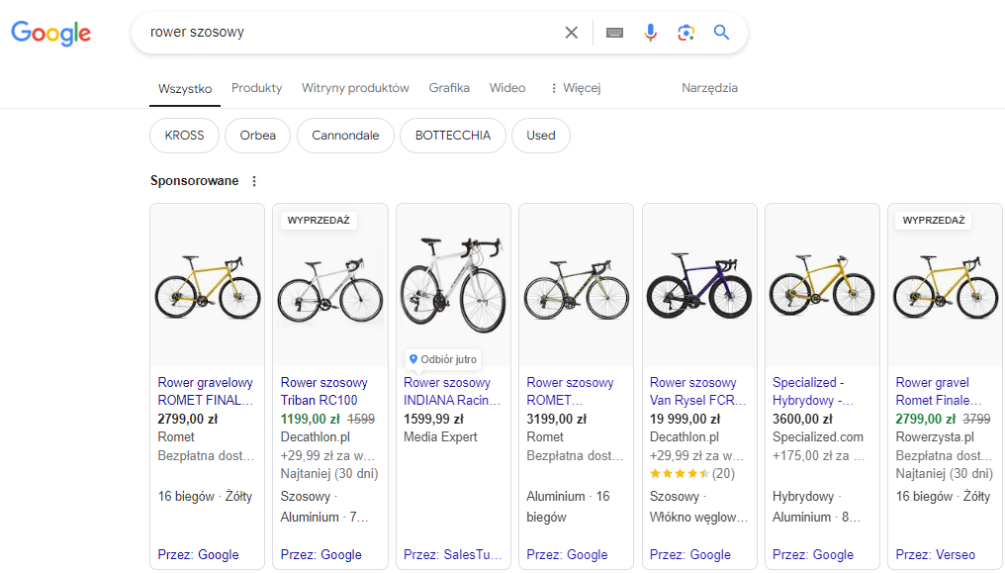Switch to the Produkty tab
The height and width of the screenshot is (573, 1005).
[256, 87]
